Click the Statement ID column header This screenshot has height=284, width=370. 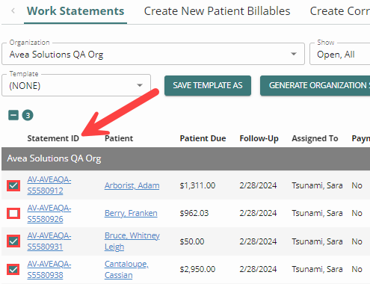[53, 138]
